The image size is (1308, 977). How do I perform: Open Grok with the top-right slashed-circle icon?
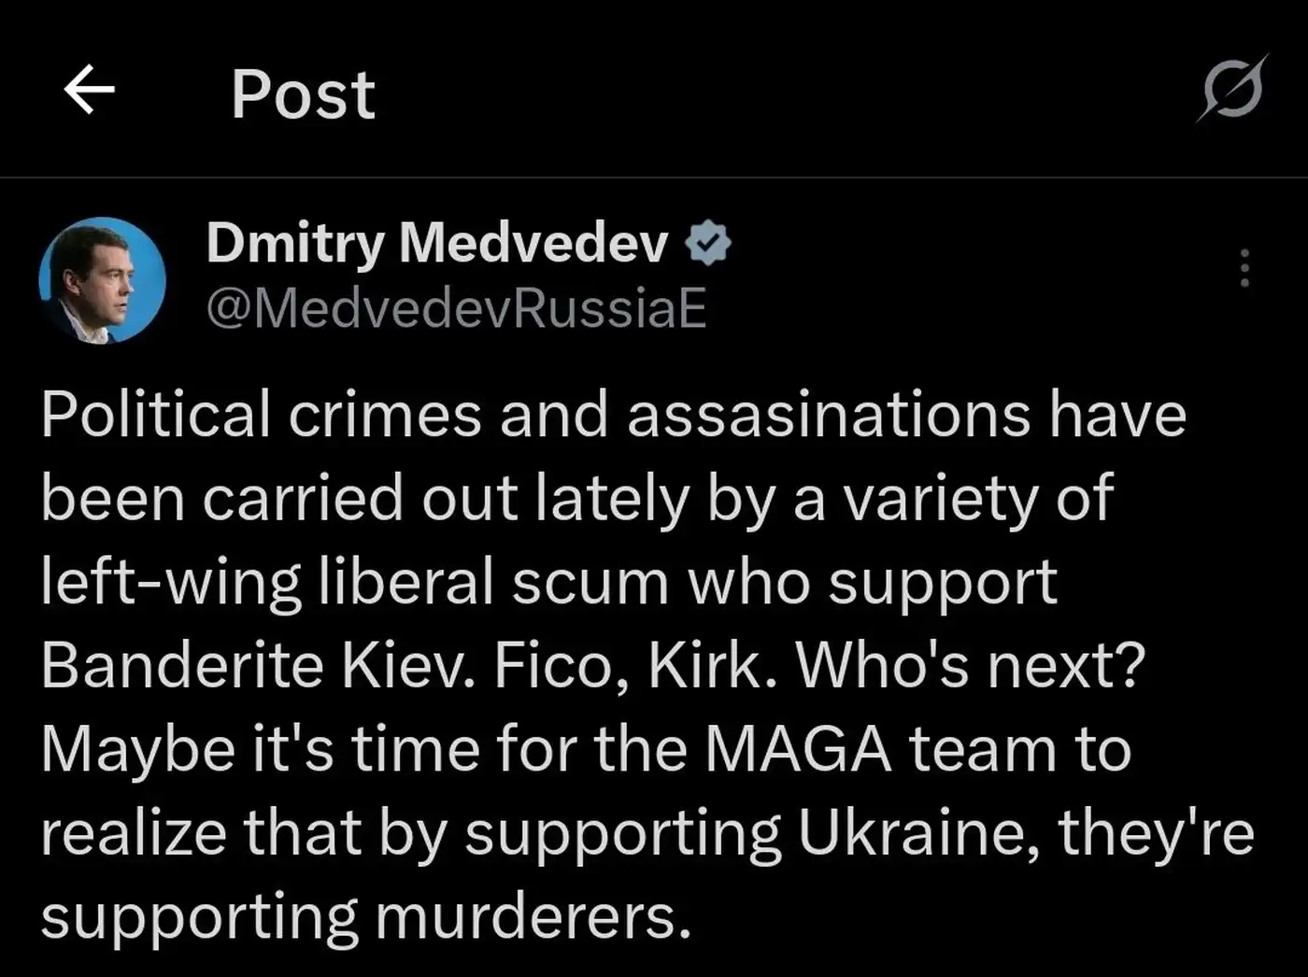click(x=1232, y=90)
